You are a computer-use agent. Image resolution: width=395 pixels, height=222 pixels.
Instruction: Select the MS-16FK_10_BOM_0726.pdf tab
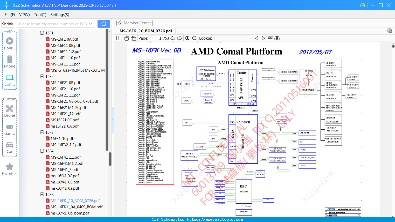[146, 31]
